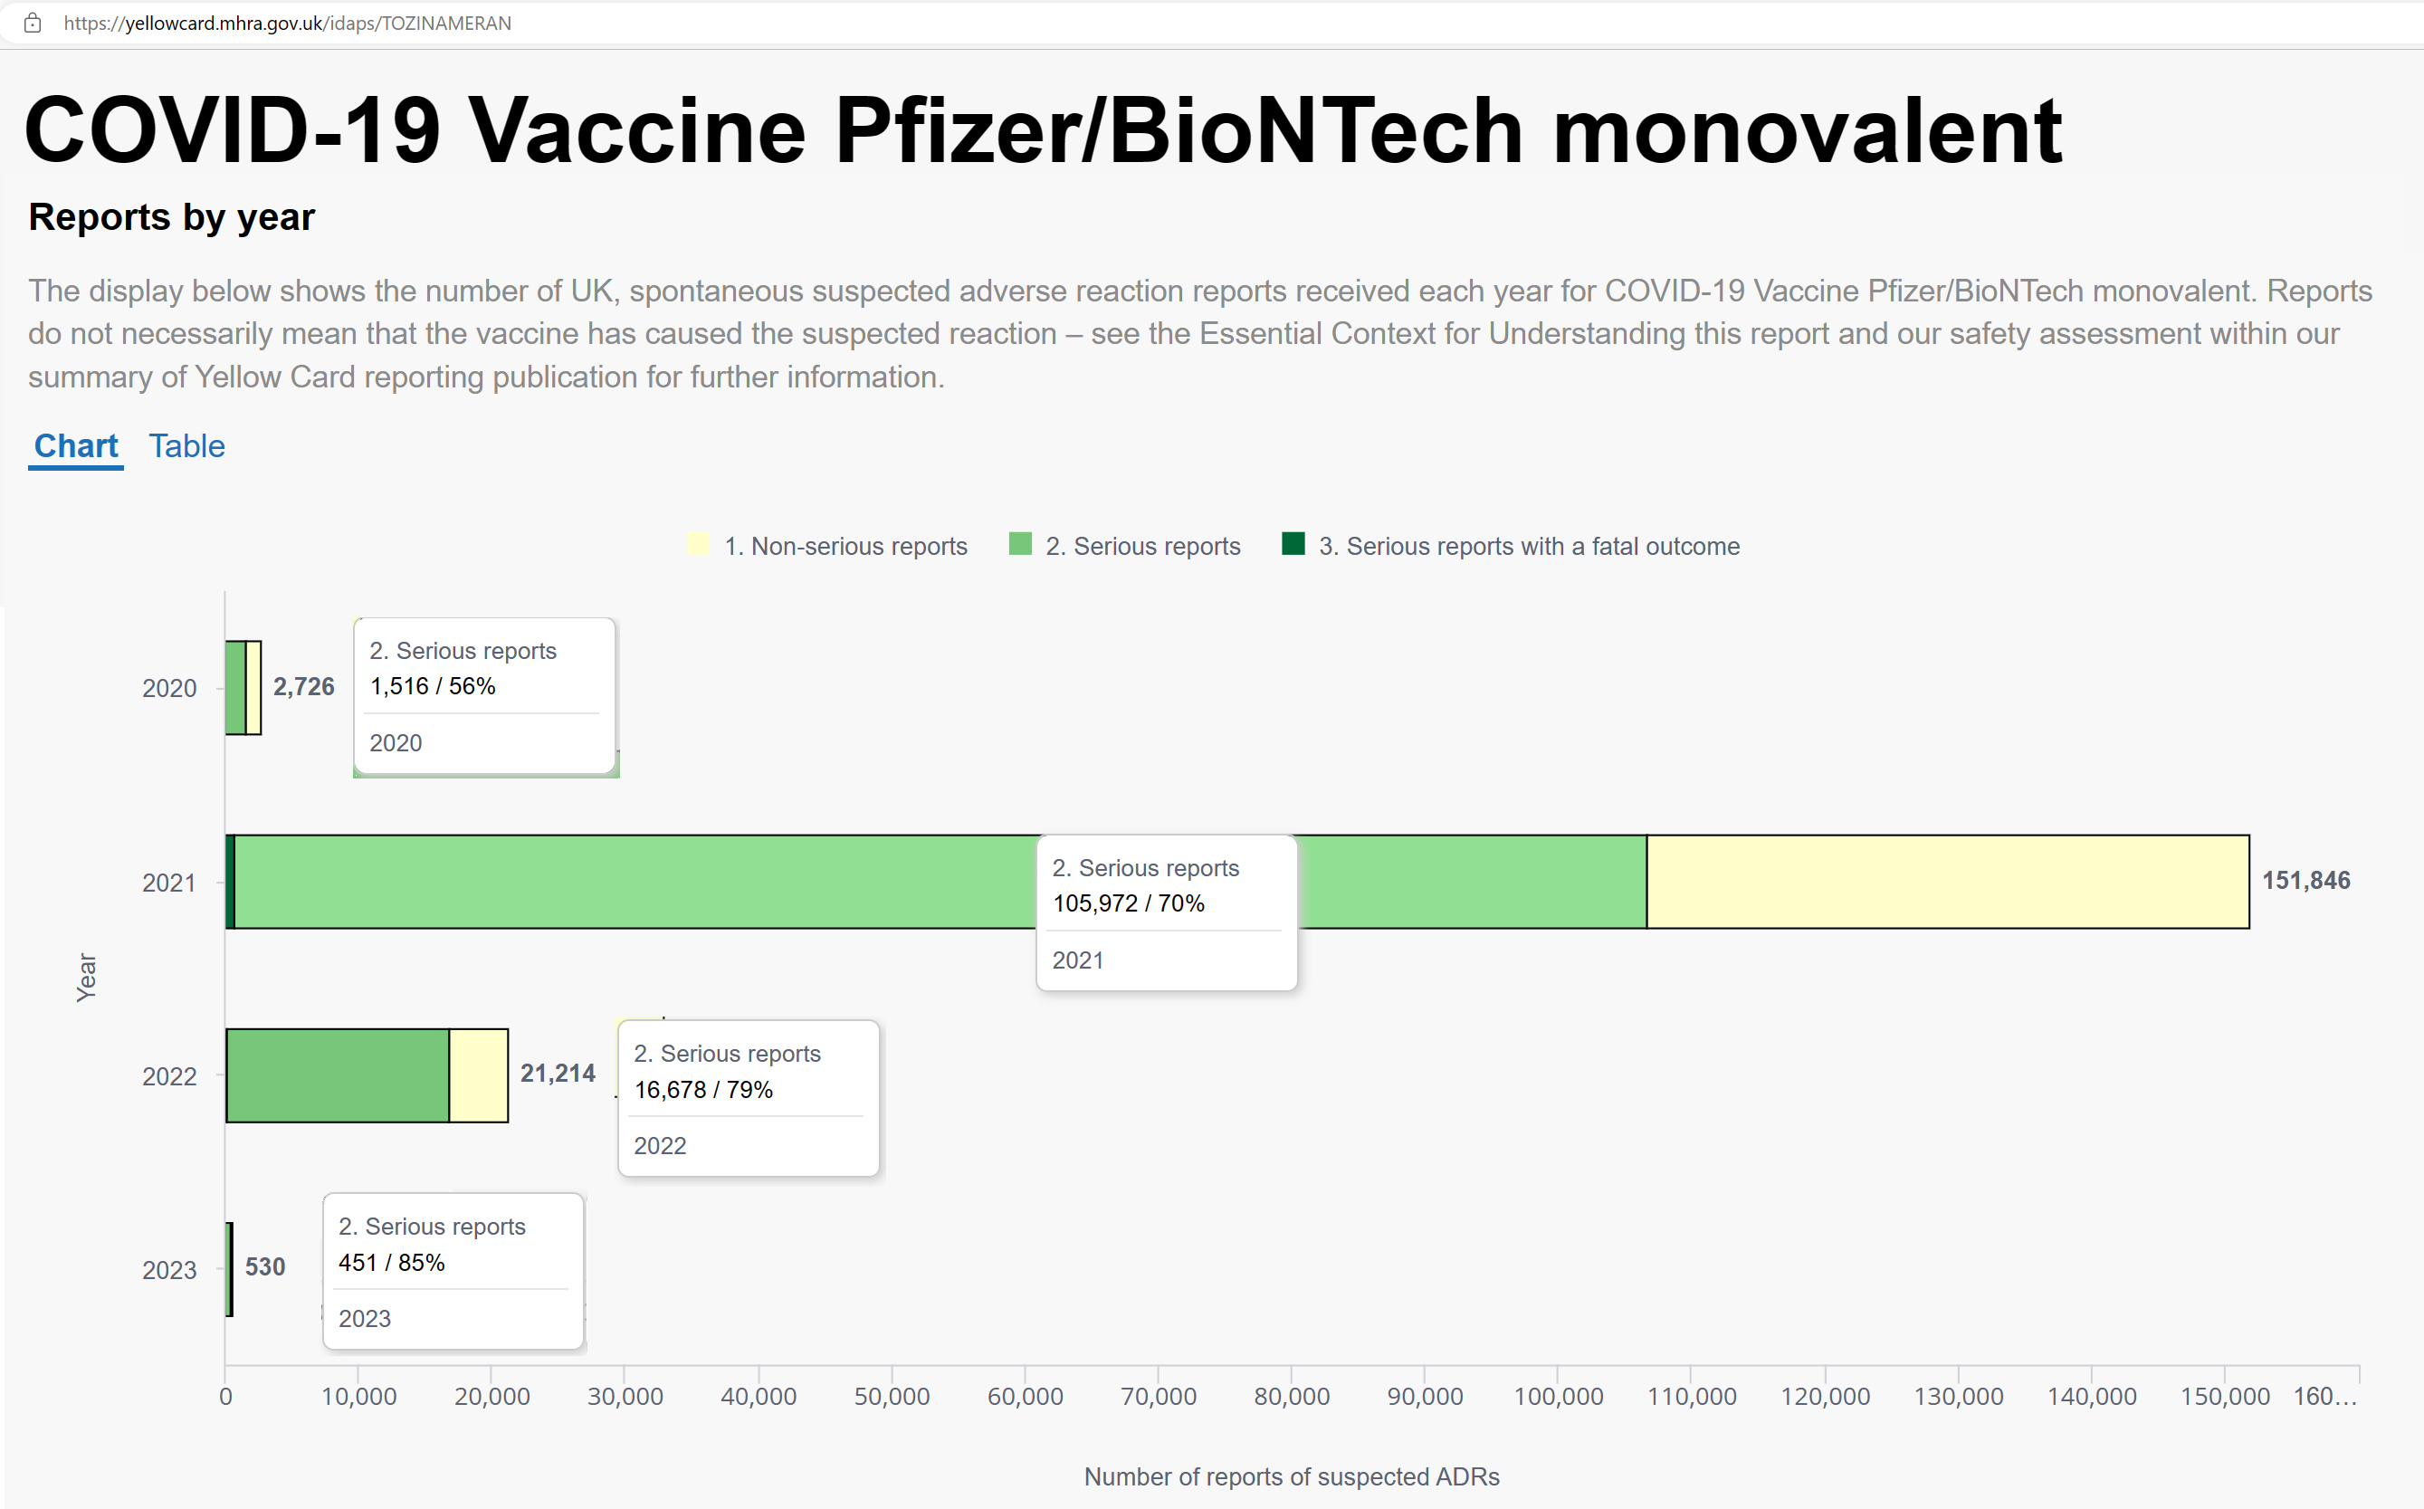The image size is (2424, 1509).
Task: Click the '1. Non-serious reports' legend label
Action: (845, 546)
